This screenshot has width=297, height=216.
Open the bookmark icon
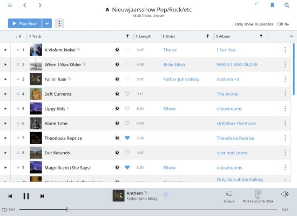pos(272,5)
